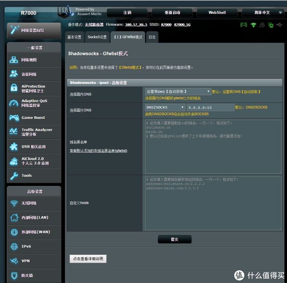Click the submit button
This screenshot has width=287, height=283.
(174, 239)
